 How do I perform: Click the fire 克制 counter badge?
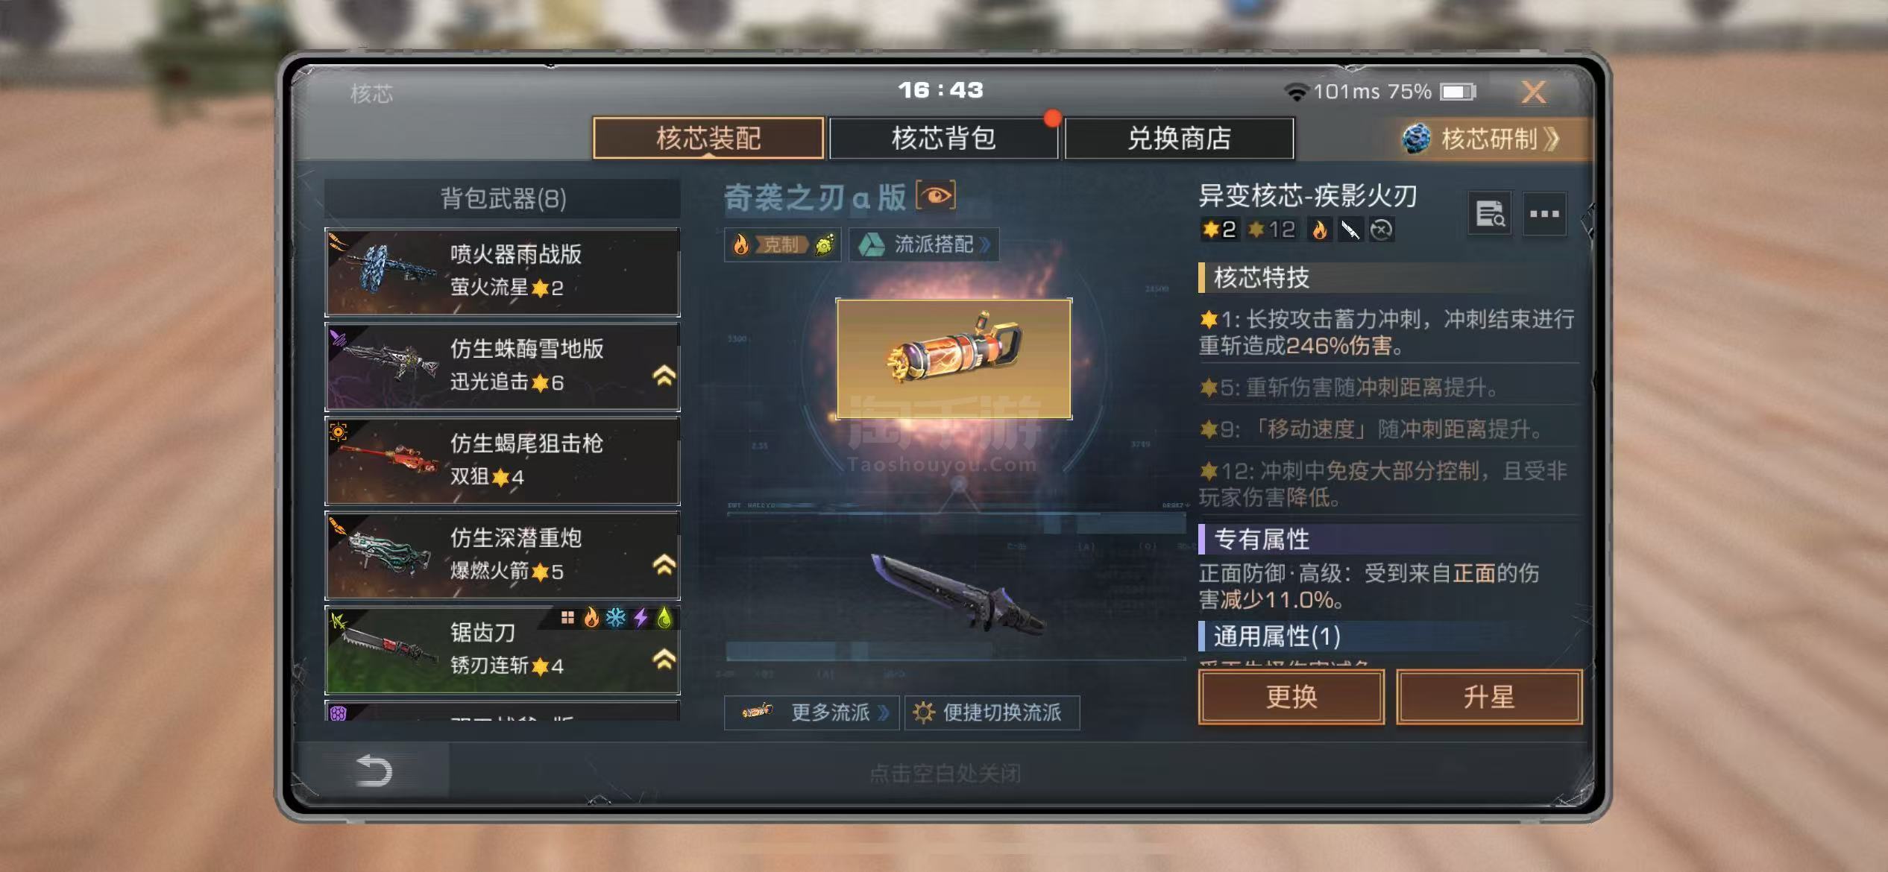(x=782, y=244)
